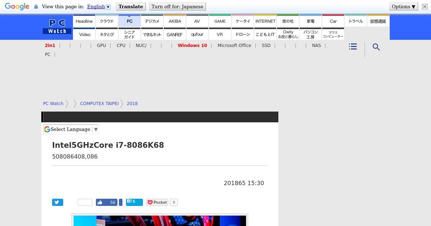Image resolution: width=431 pixels, height=226 pixels.
Task: Open the ケータイ tab
Action: click(242, 21)
